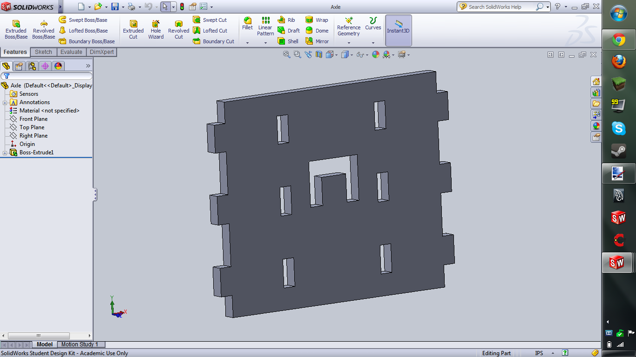Open the Linear Pattern dropdown arrow

click(x=265, y=43)
